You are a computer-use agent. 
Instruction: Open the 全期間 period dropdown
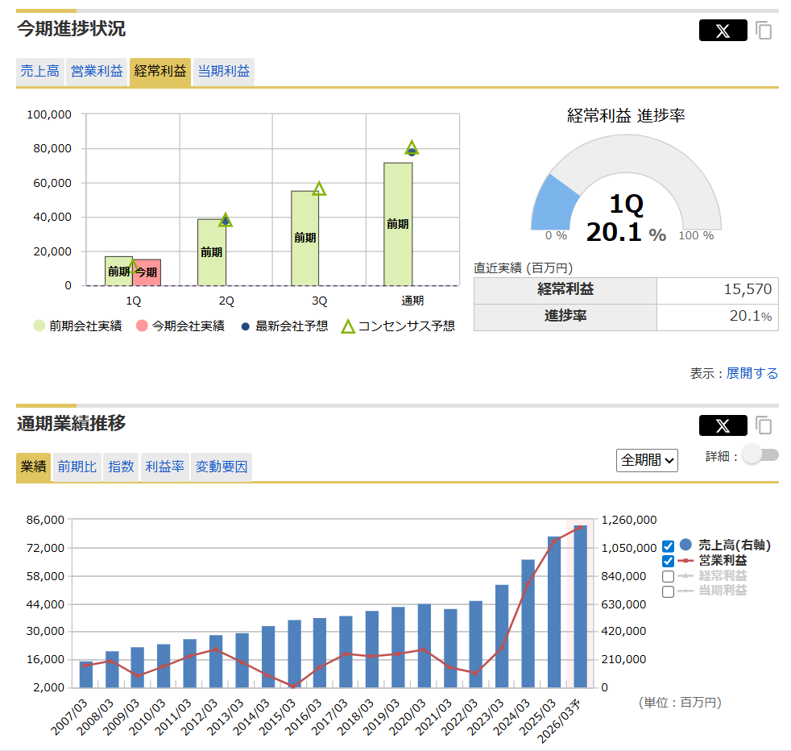tap(647, 460)
